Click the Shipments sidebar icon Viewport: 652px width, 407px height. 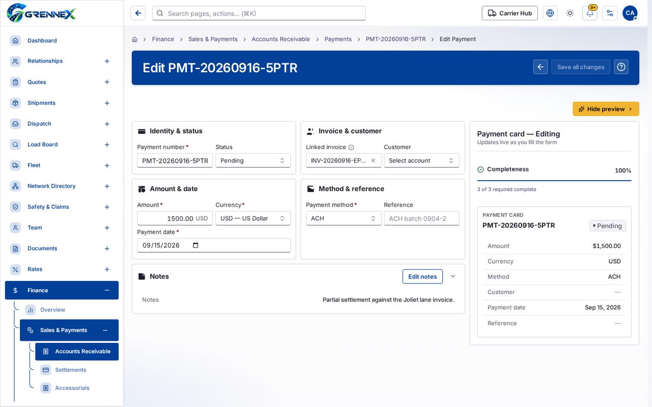(16, 103)
